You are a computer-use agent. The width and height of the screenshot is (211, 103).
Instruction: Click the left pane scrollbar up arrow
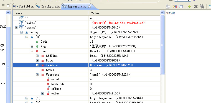click(x=8, y=13)
